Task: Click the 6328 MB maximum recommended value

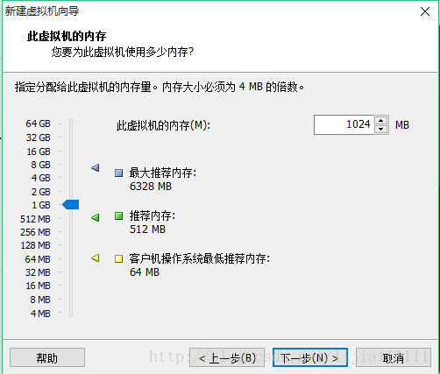Action: tap(151, 187)
